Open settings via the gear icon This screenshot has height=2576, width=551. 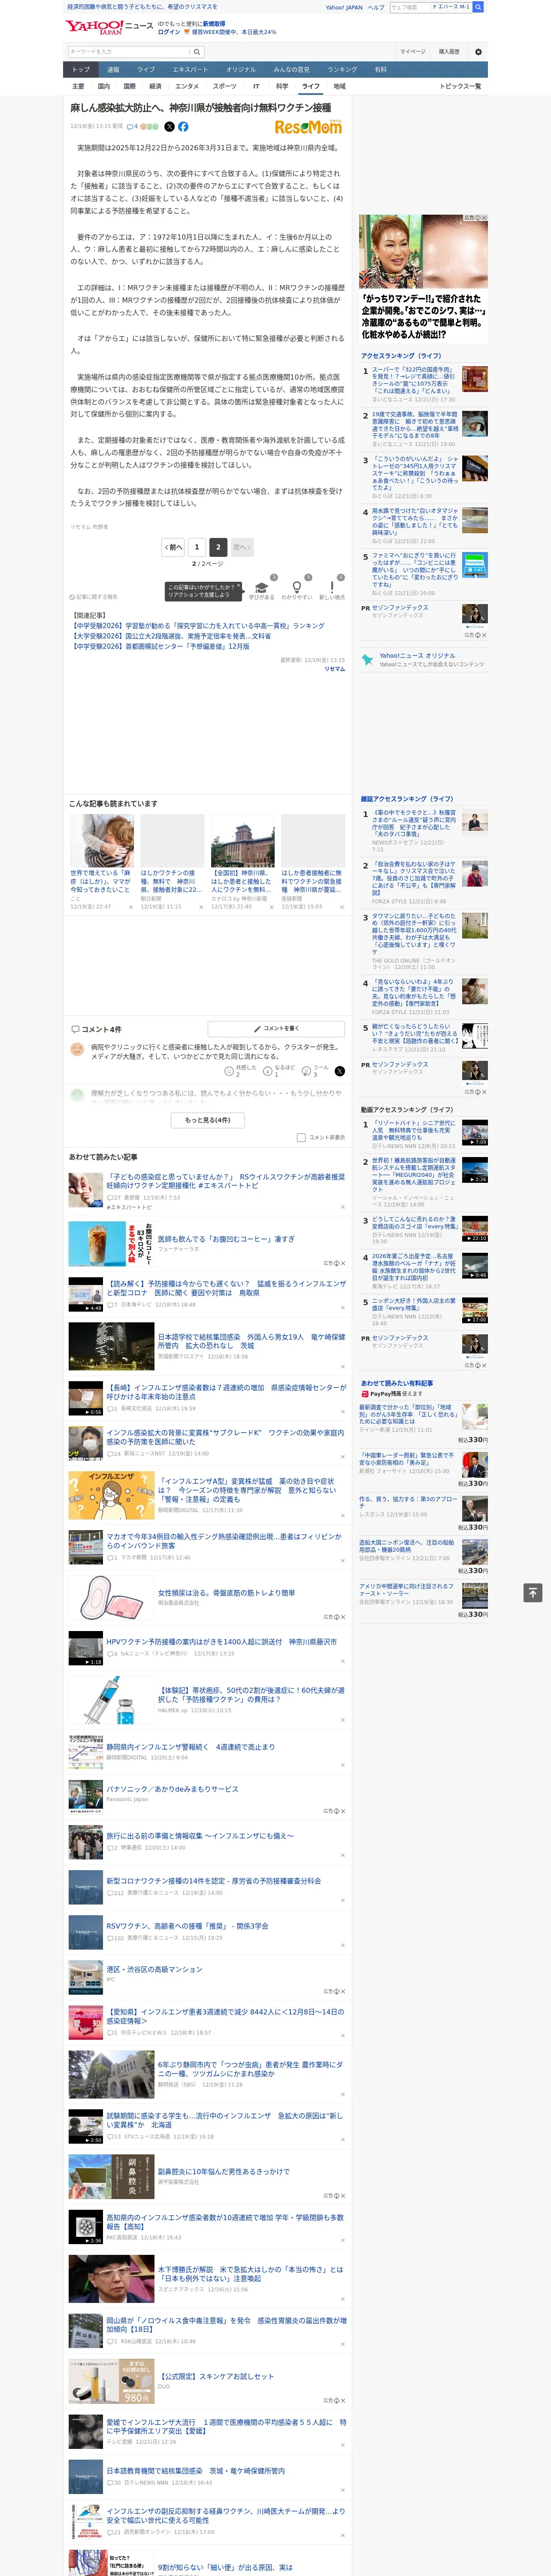(478, 52)
